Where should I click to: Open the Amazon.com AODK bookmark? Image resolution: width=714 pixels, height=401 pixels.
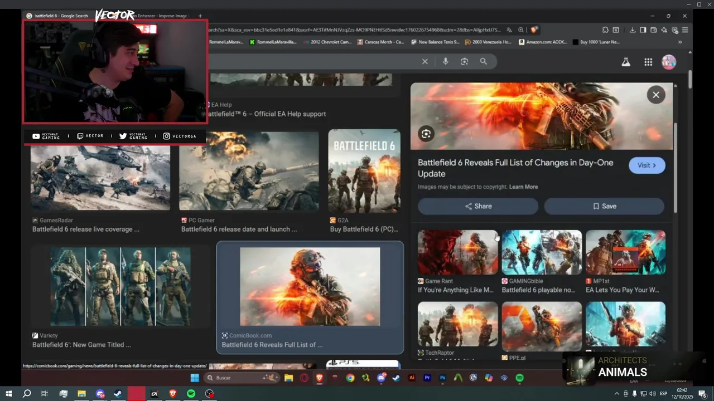pos(543,42)
